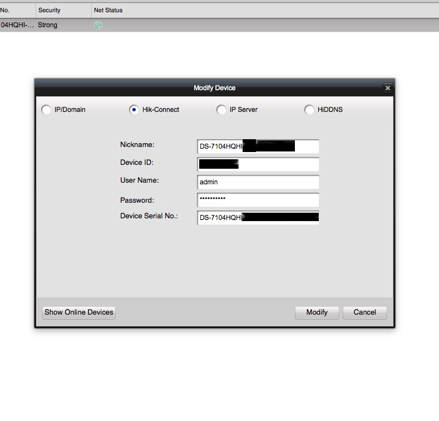Click the User Name field containing admin
Image resolution: width=439 pixels, height=421 pixels.
pyautogui.click(x=258, y=182)
